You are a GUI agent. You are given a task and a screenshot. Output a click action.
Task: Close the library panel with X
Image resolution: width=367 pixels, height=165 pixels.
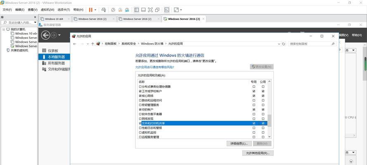tap(35, 17)
